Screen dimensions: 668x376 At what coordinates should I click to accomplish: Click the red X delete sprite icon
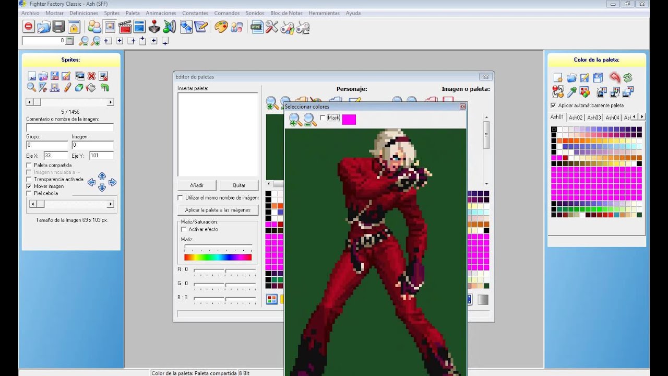coord(91,76)
